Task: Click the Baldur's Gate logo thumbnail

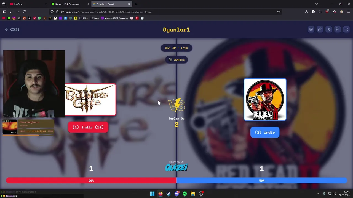Action: point(90,100)
